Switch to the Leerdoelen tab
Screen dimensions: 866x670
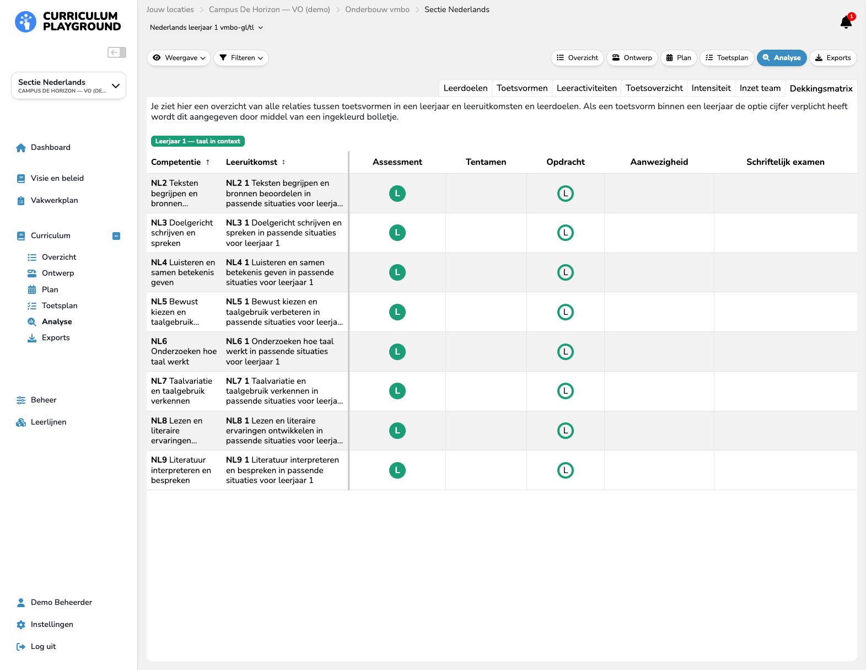[x=465, y=88]
